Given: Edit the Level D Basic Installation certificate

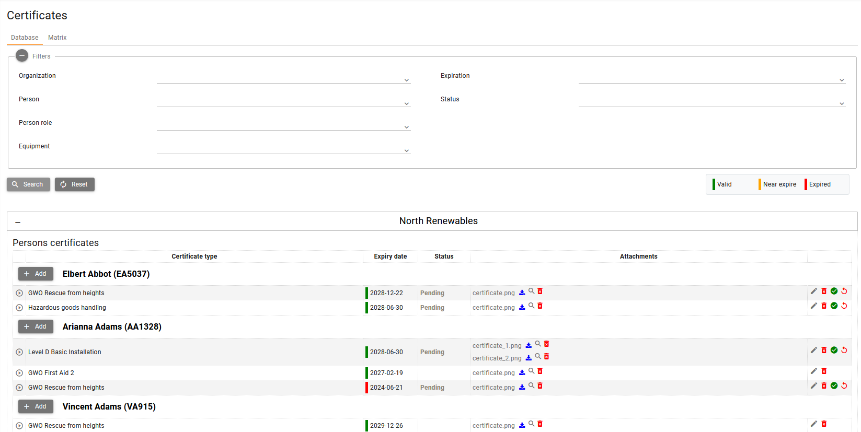Looking at the screenshot, I should [x=813, y=350].
